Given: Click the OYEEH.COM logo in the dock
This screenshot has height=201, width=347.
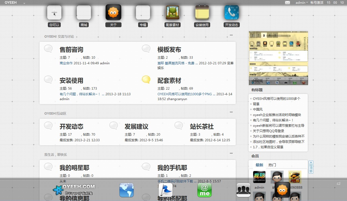Looking at the screenshot, I should (x=74, y=190).
